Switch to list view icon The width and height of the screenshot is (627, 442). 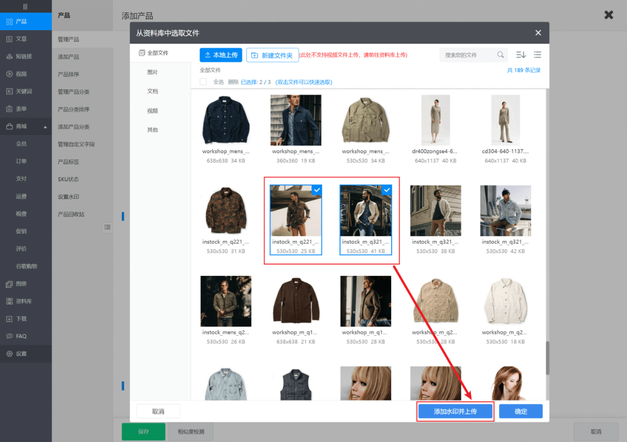click(x=537, y=55)
